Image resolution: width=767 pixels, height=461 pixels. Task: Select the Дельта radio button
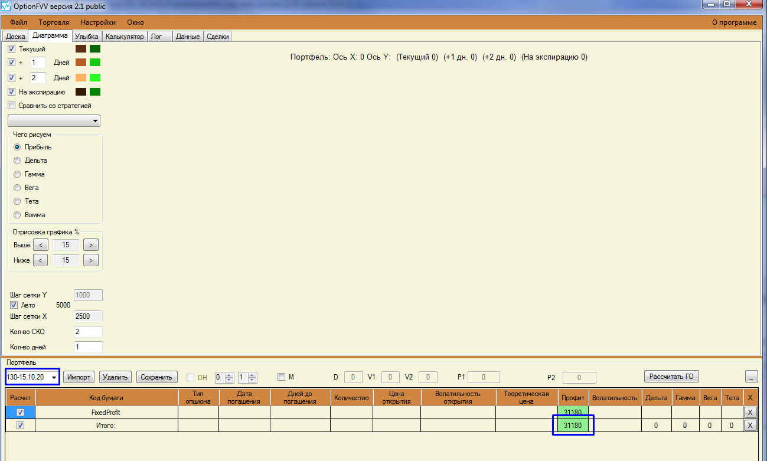point(17,161)
